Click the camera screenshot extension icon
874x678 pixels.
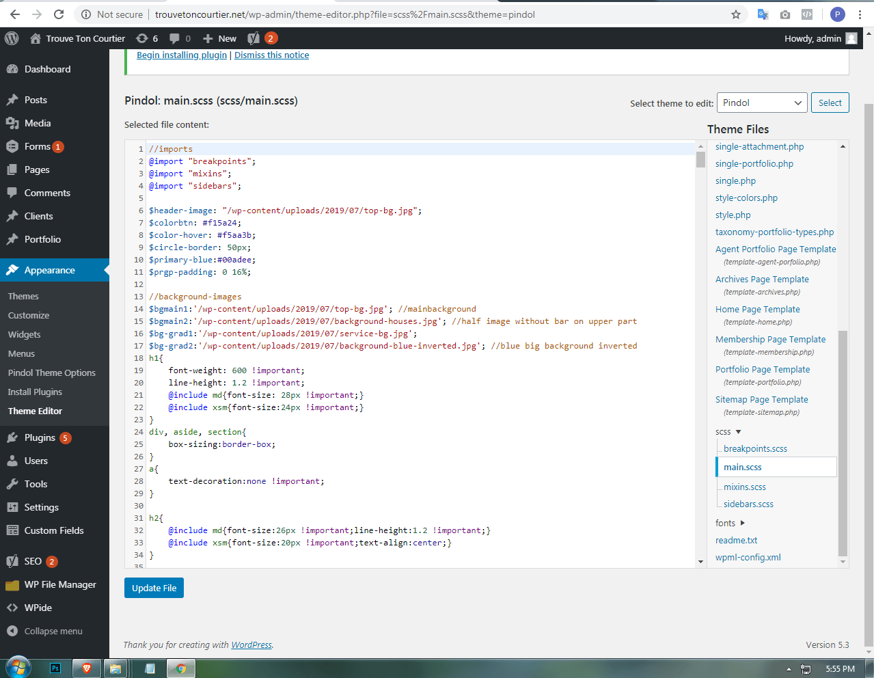tap(785, 14)
